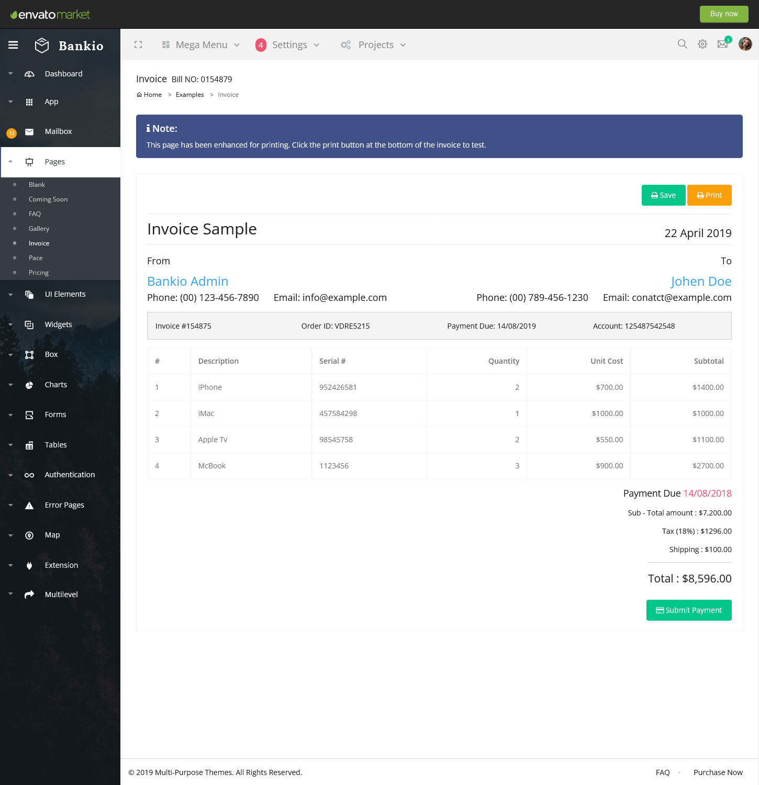Click the serial number 457584298
Screen dimensions: 759x785
click(x=338, y=413)
